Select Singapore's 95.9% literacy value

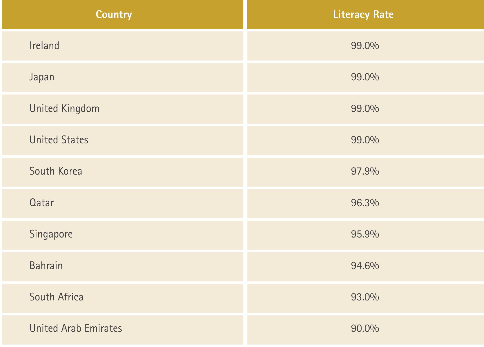pos(365,234)
